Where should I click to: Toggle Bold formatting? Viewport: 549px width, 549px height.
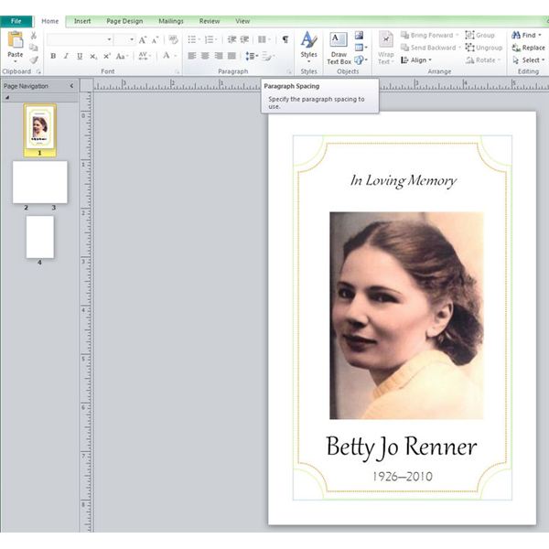coord(53,56)
